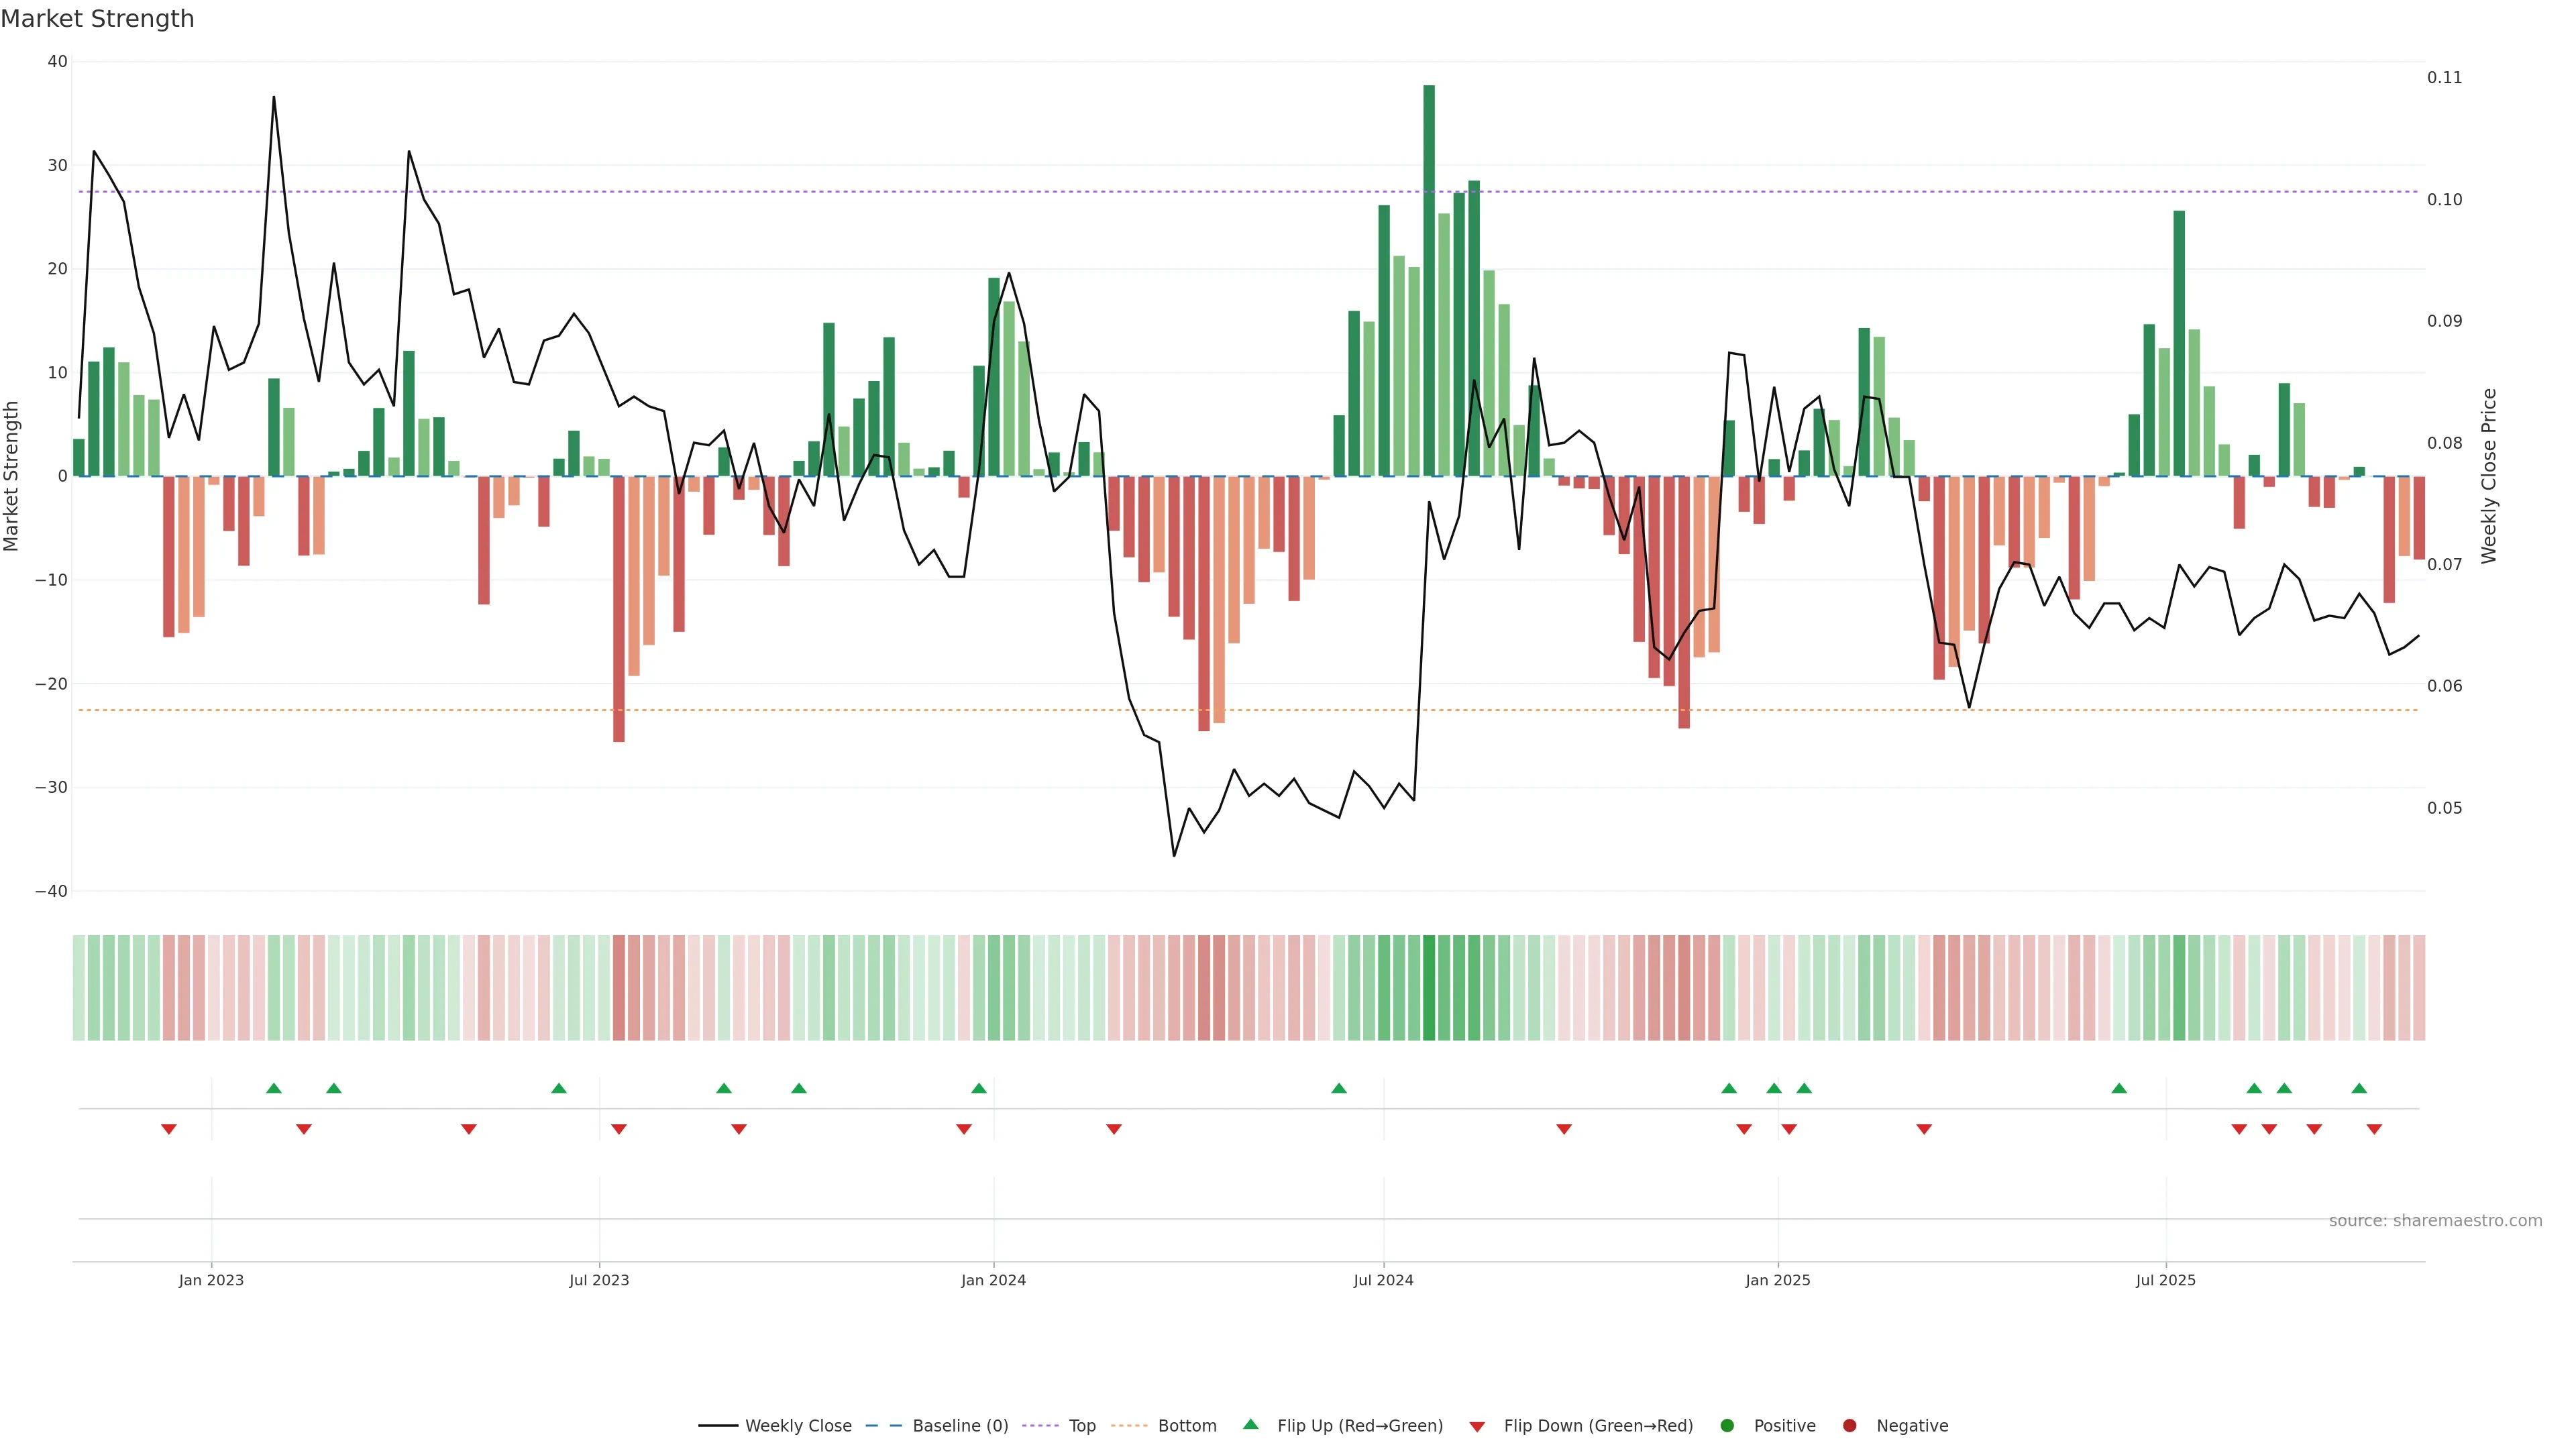
Task: Click the red Flip Down legend triangle
Action: pyautogui.click(x=1477, y=1426)
